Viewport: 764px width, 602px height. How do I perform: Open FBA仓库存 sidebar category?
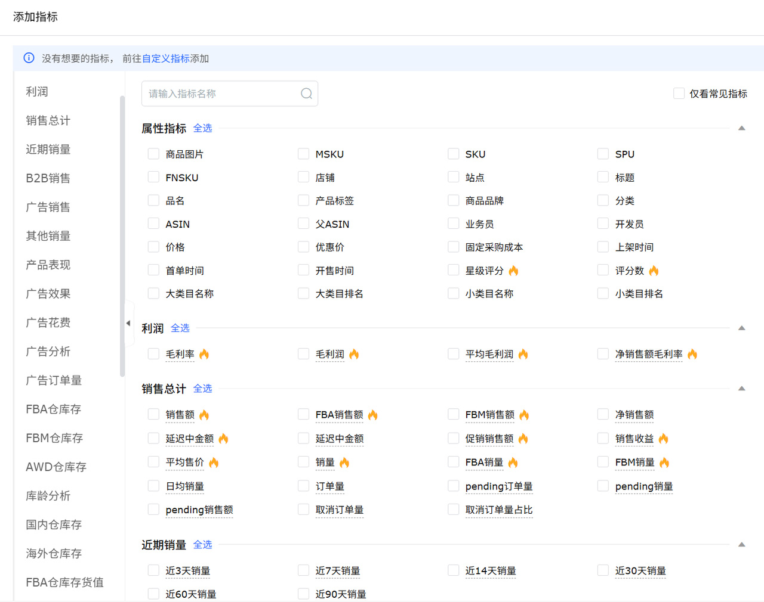coord(53,409)
